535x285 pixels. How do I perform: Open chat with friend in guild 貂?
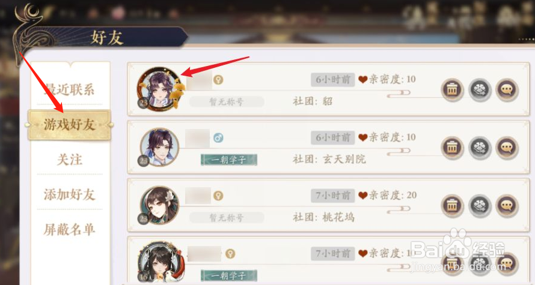pos(507,90)
